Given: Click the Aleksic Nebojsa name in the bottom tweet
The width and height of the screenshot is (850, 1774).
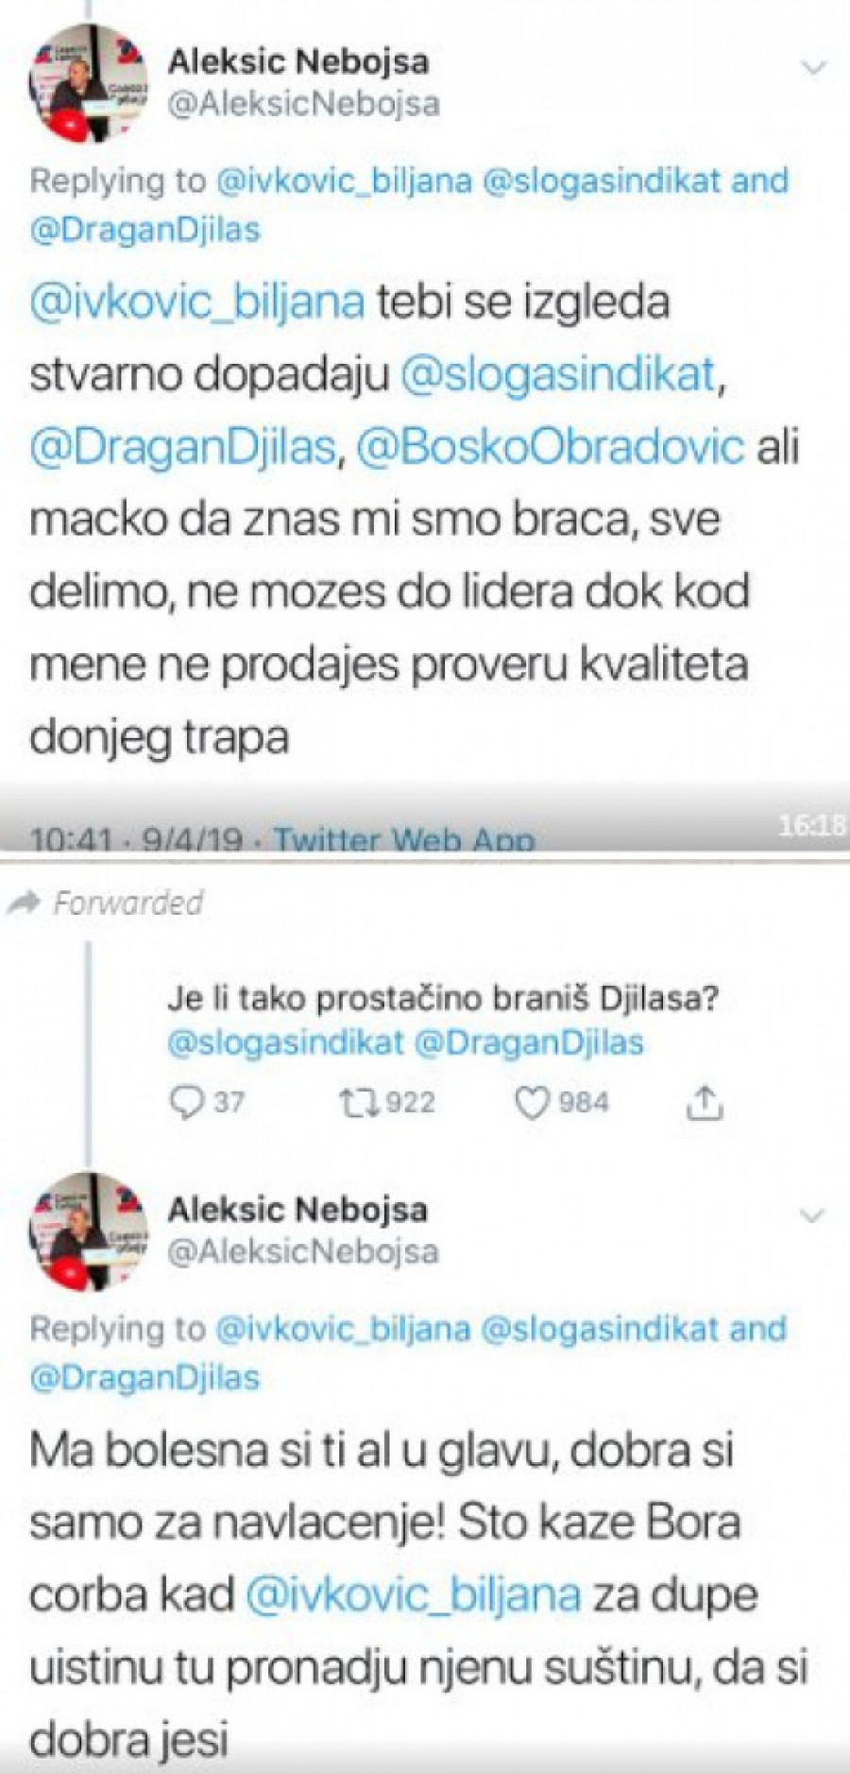Looking at the screenshot, I should [297, 1209].
